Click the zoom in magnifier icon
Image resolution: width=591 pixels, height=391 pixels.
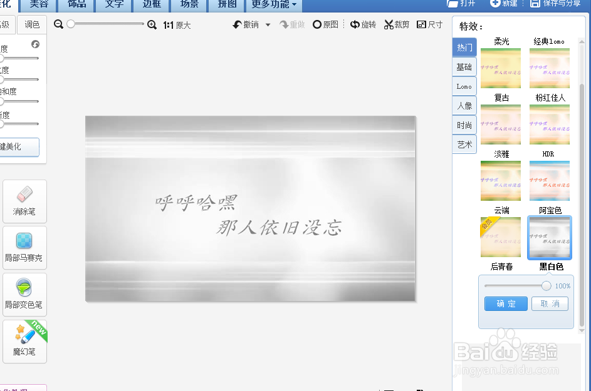[152, 25]
